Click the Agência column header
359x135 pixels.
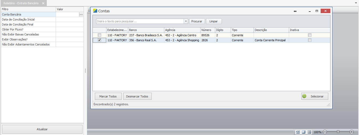click(182, 30)
